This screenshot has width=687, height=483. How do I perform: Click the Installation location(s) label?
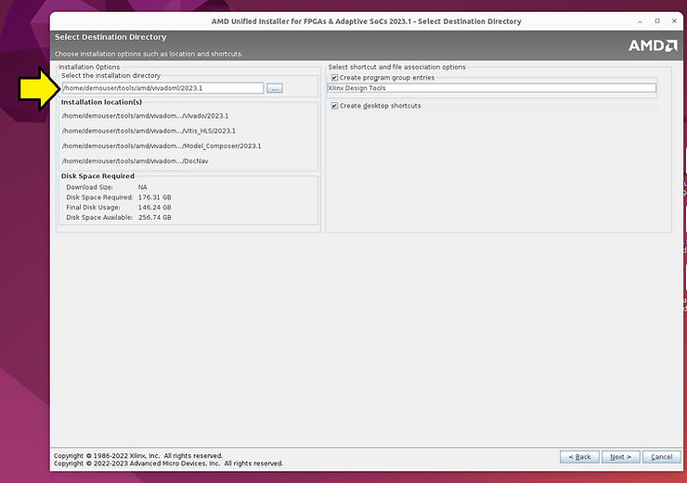[101, 102]
